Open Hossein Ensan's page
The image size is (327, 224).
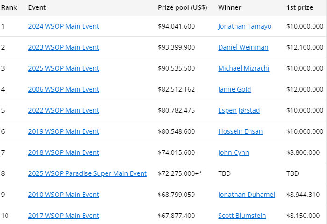coord(240,131)
